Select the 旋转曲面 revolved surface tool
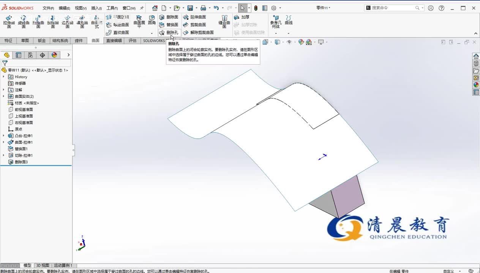The image size is (480, 273). [x=24, y=22]
